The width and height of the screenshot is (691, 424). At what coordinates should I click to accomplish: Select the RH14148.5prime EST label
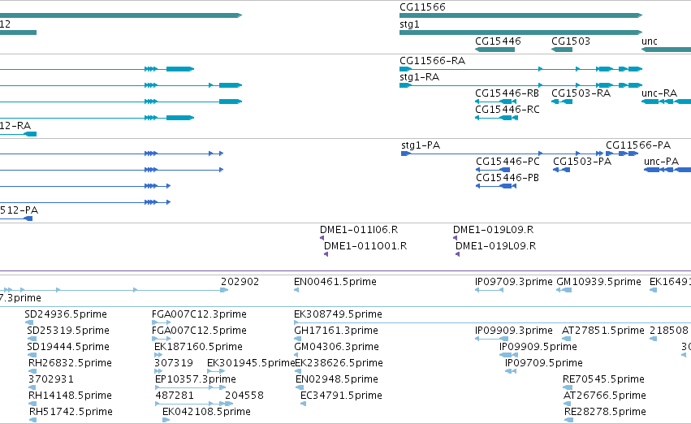coord(70,396)
